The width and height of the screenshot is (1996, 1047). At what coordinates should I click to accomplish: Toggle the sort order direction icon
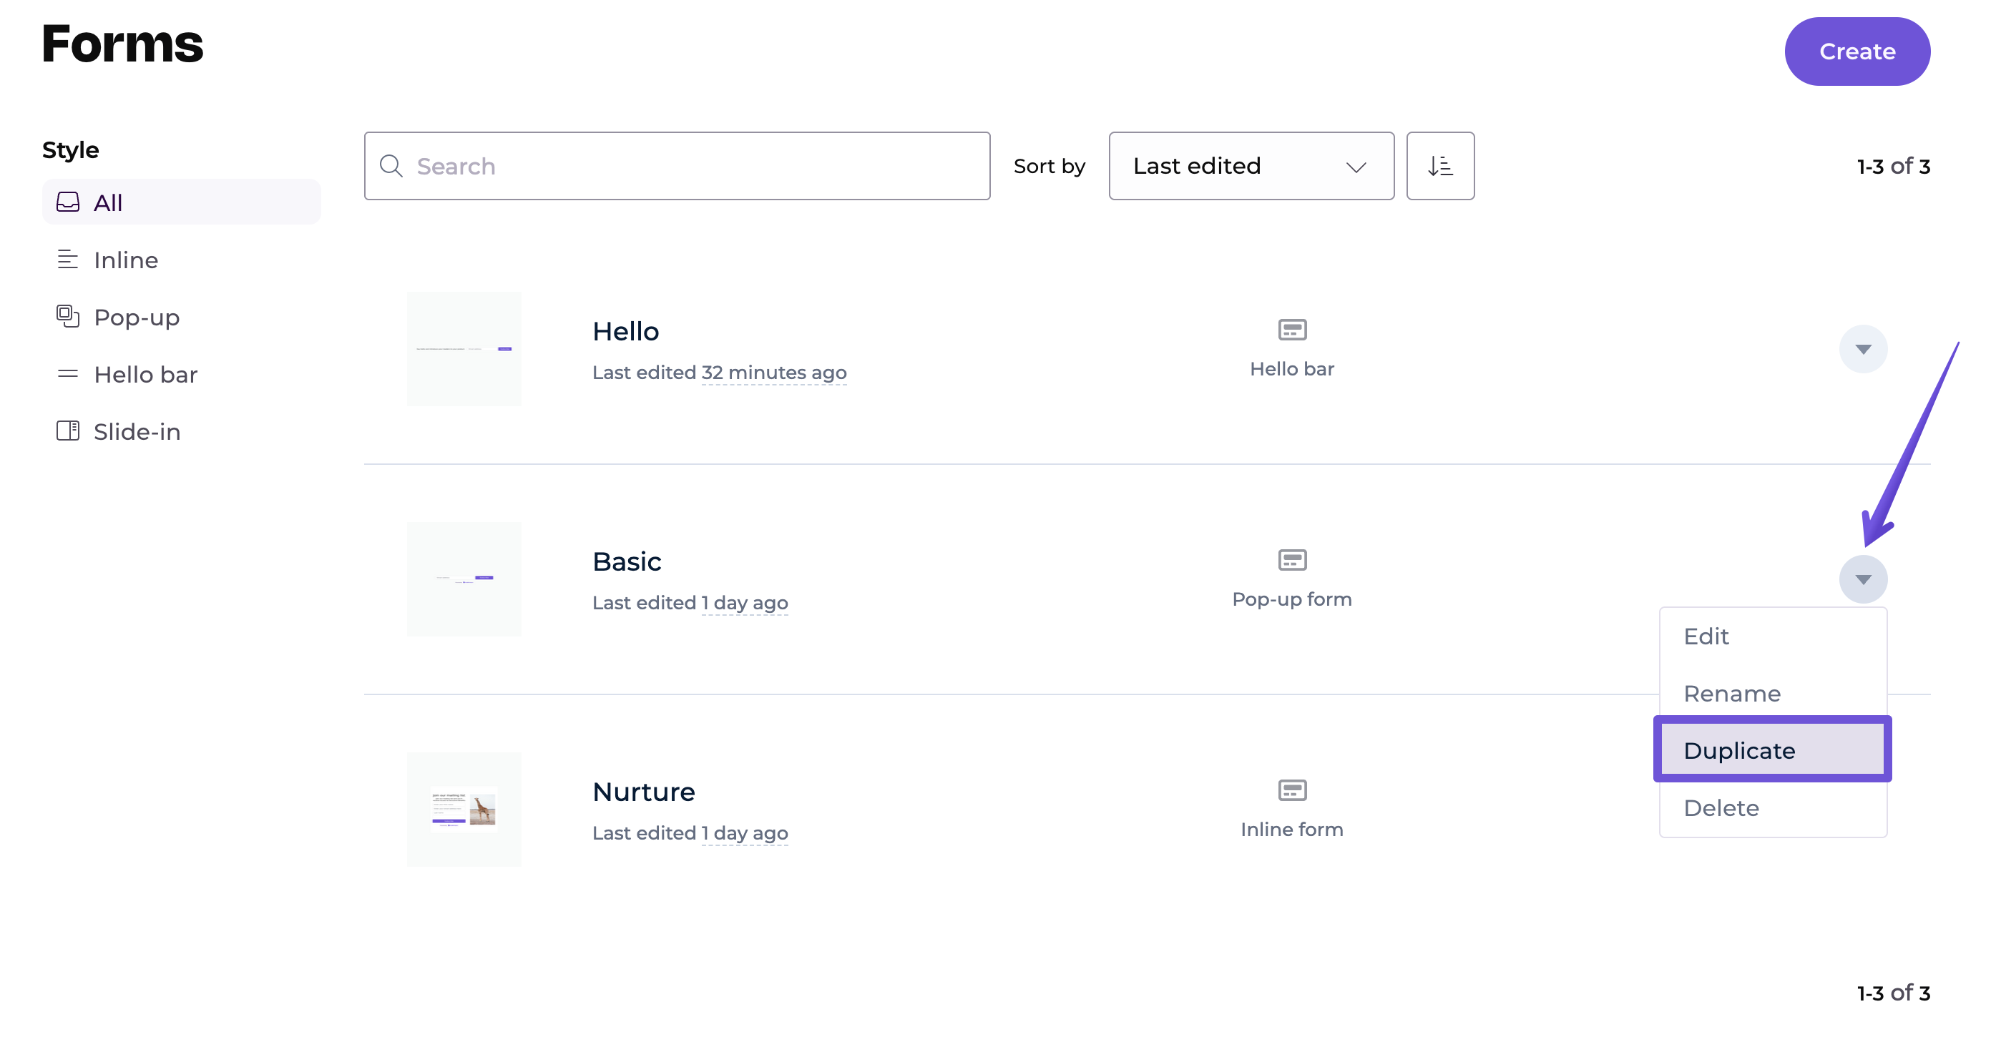1439,166
